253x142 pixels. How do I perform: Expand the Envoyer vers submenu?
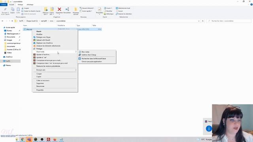click(x=55, y=70)
